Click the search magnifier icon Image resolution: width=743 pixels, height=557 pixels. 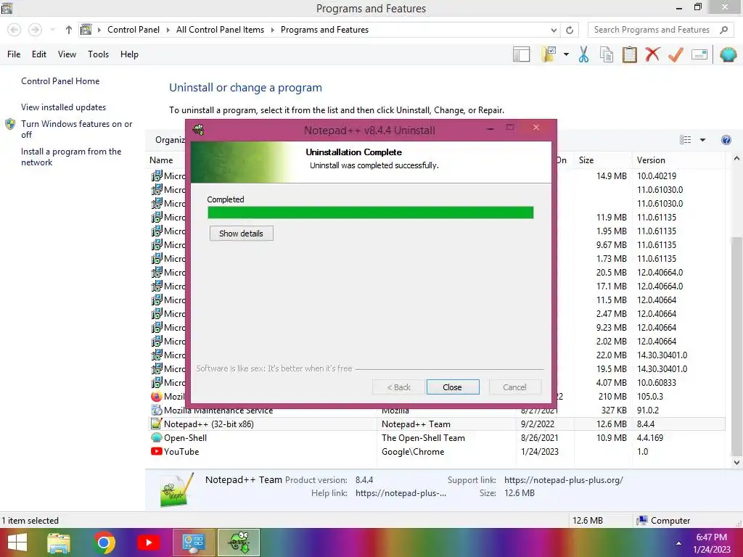(x=723, y=30)
